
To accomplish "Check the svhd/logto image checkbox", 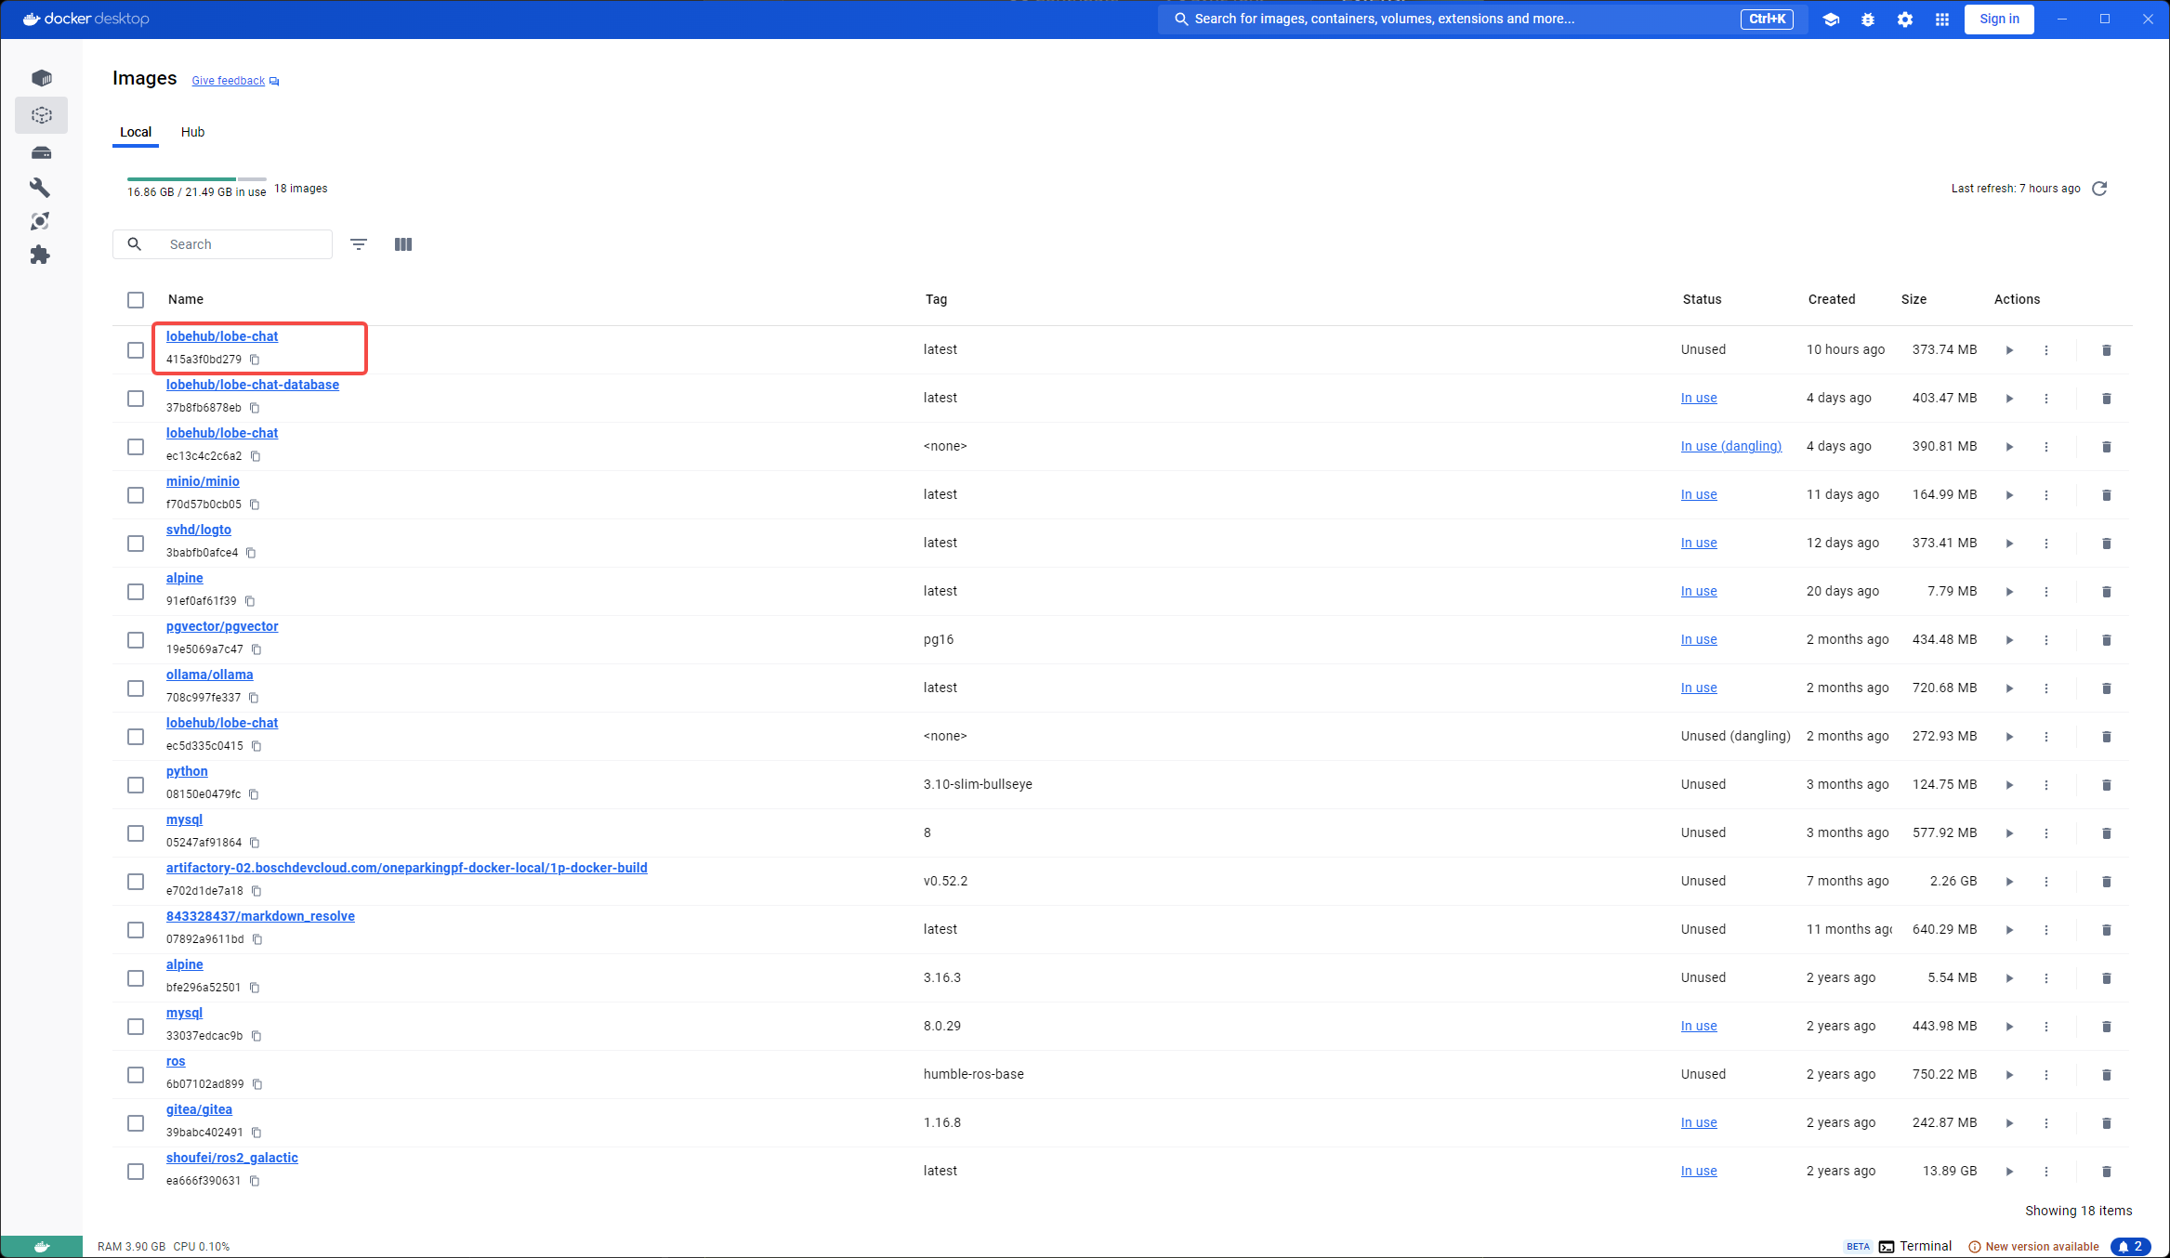I will 136,544.
